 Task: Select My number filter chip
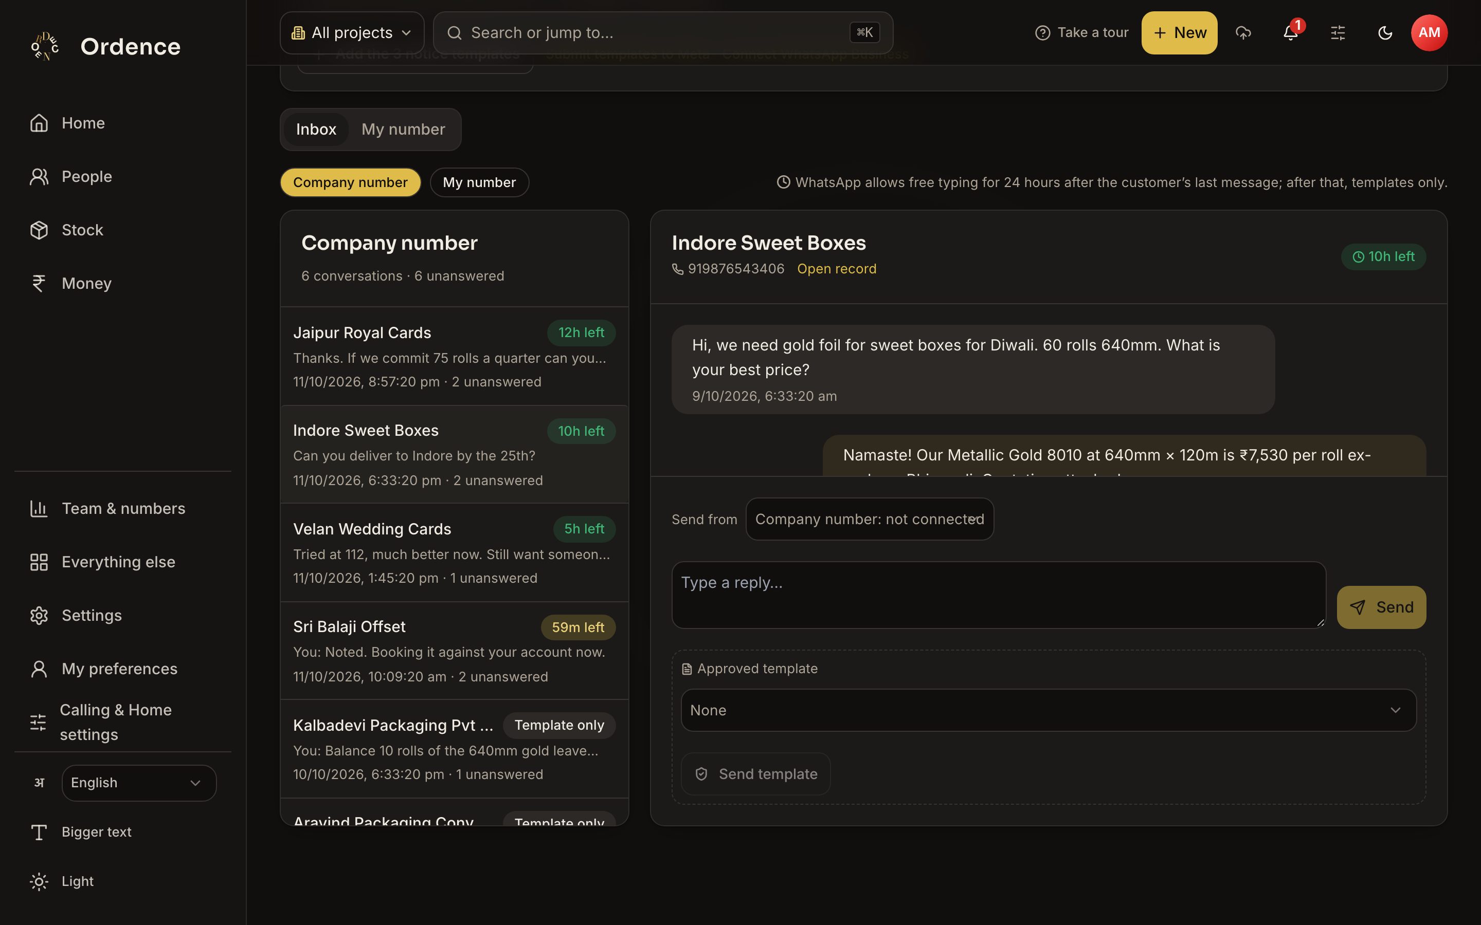(x=479, y=182)
